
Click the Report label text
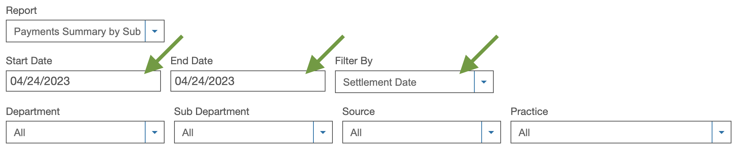click(x=21, y=10)
